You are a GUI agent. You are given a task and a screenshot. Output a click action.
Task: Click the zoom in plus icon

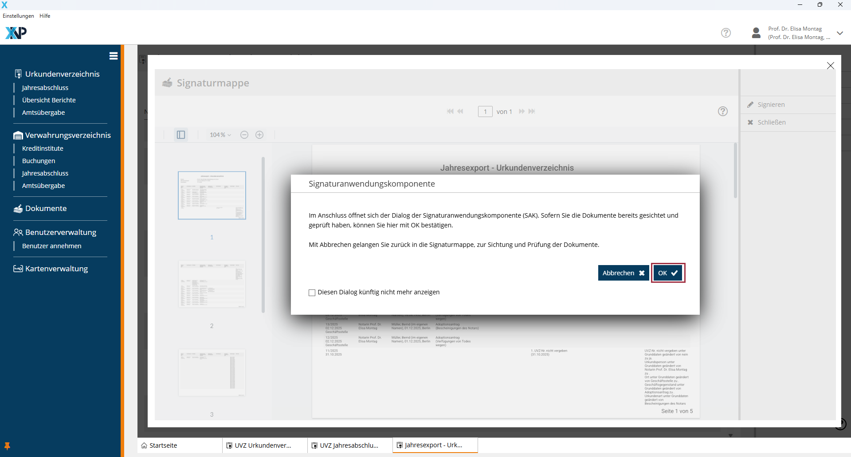coord(259,135)
